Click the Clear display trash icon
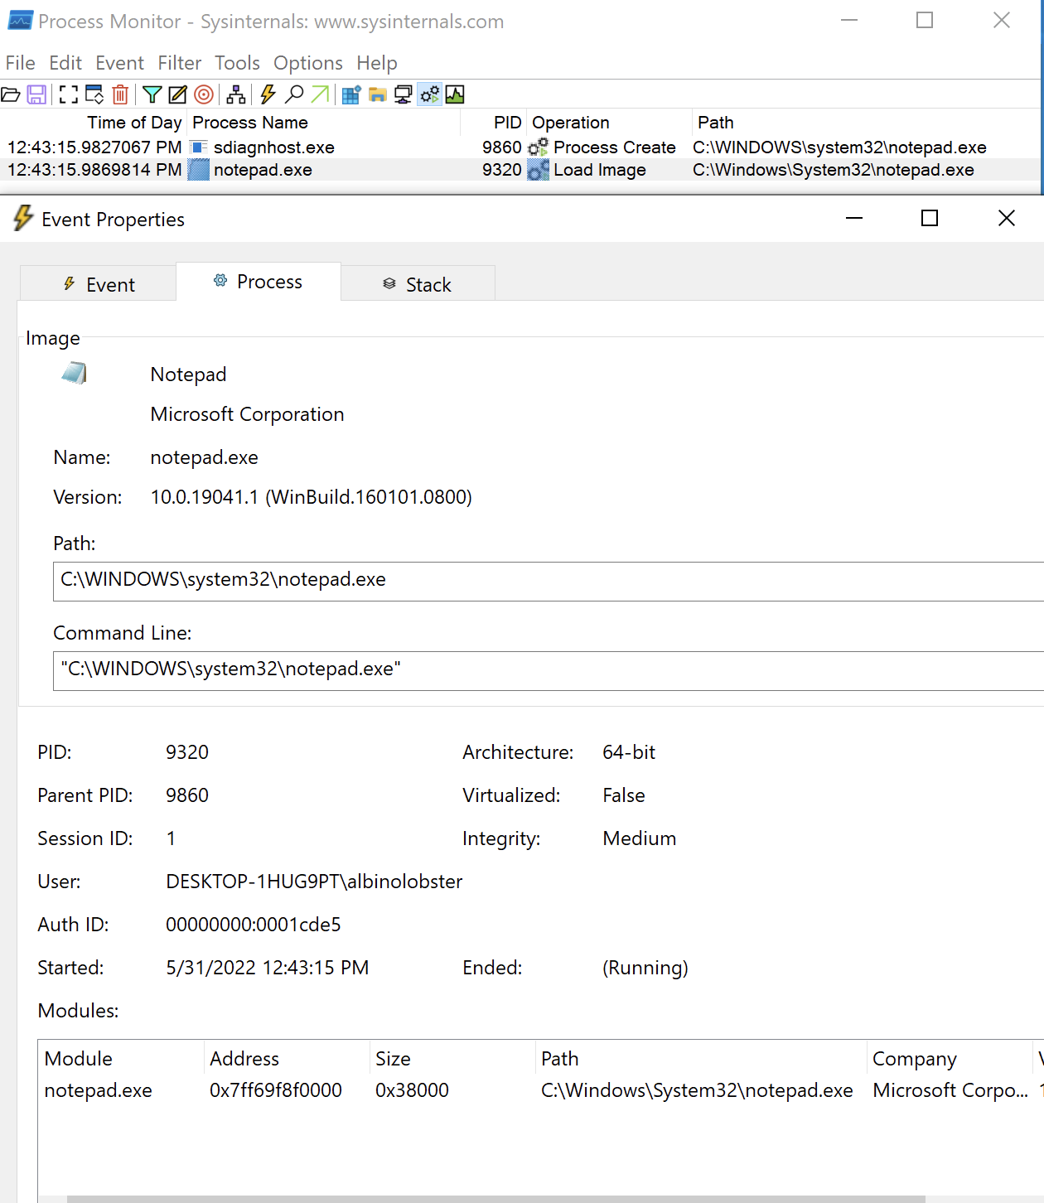Screen dimensions: 1044x1203 click(x=120, y=94)
